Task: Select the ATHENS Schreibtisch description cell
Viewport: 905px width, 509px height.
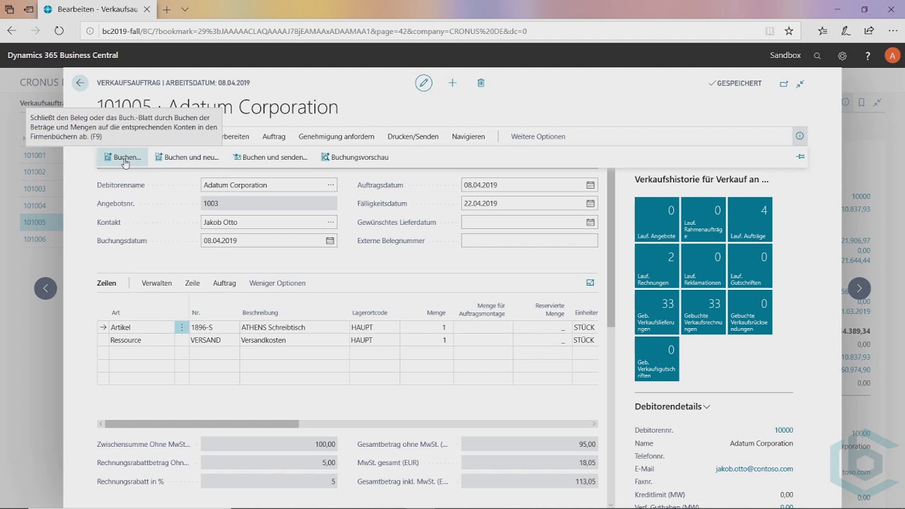Action: coord(294,327)
